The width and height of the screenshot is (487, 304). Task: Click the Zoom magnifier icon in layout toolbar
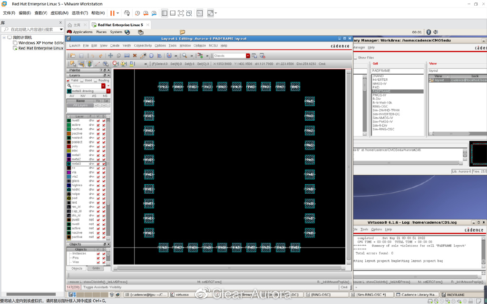[x=185, y=56]
